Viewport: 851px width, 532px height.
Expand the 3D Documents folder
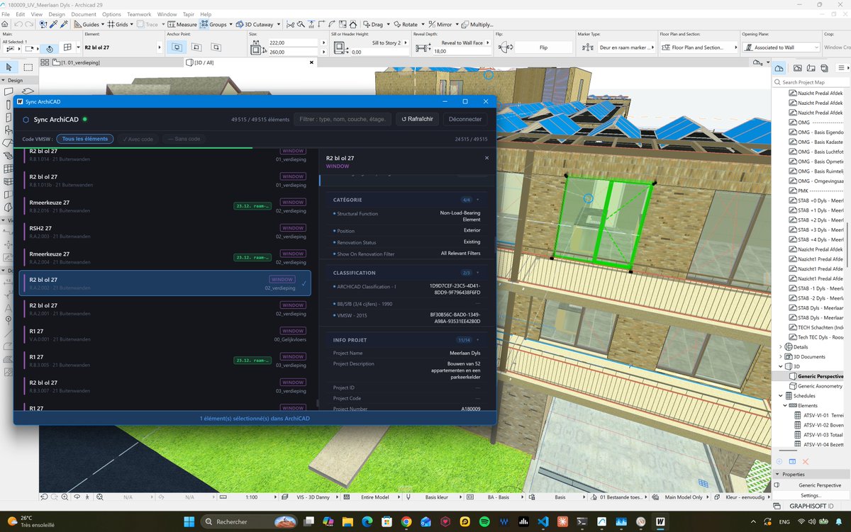pyautogui.click(x=782, y=357)
